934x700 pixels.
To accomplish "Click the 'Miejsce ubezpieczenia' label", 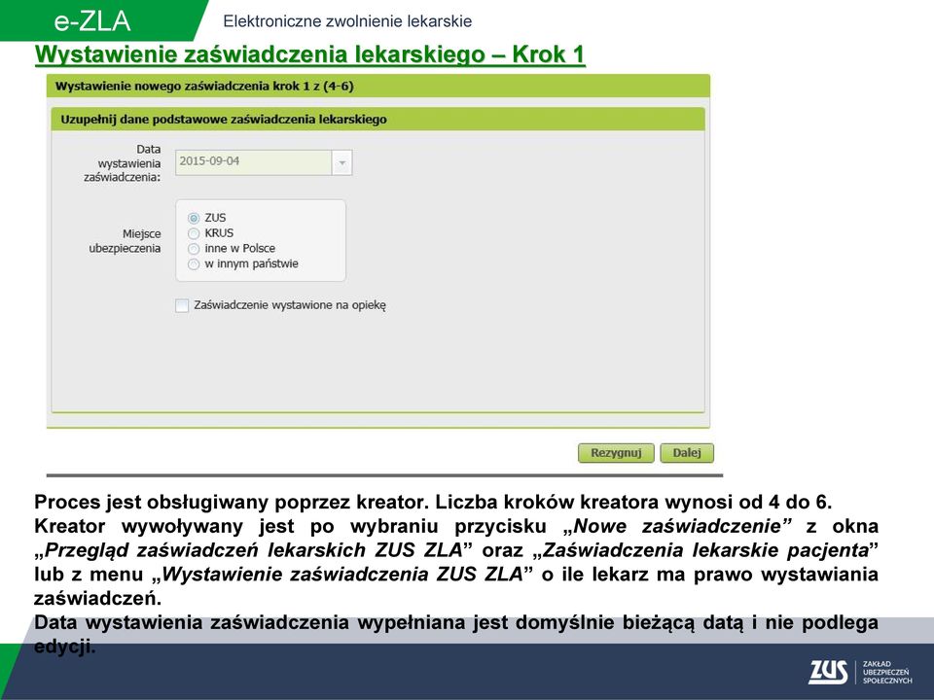I will point(126,241).
